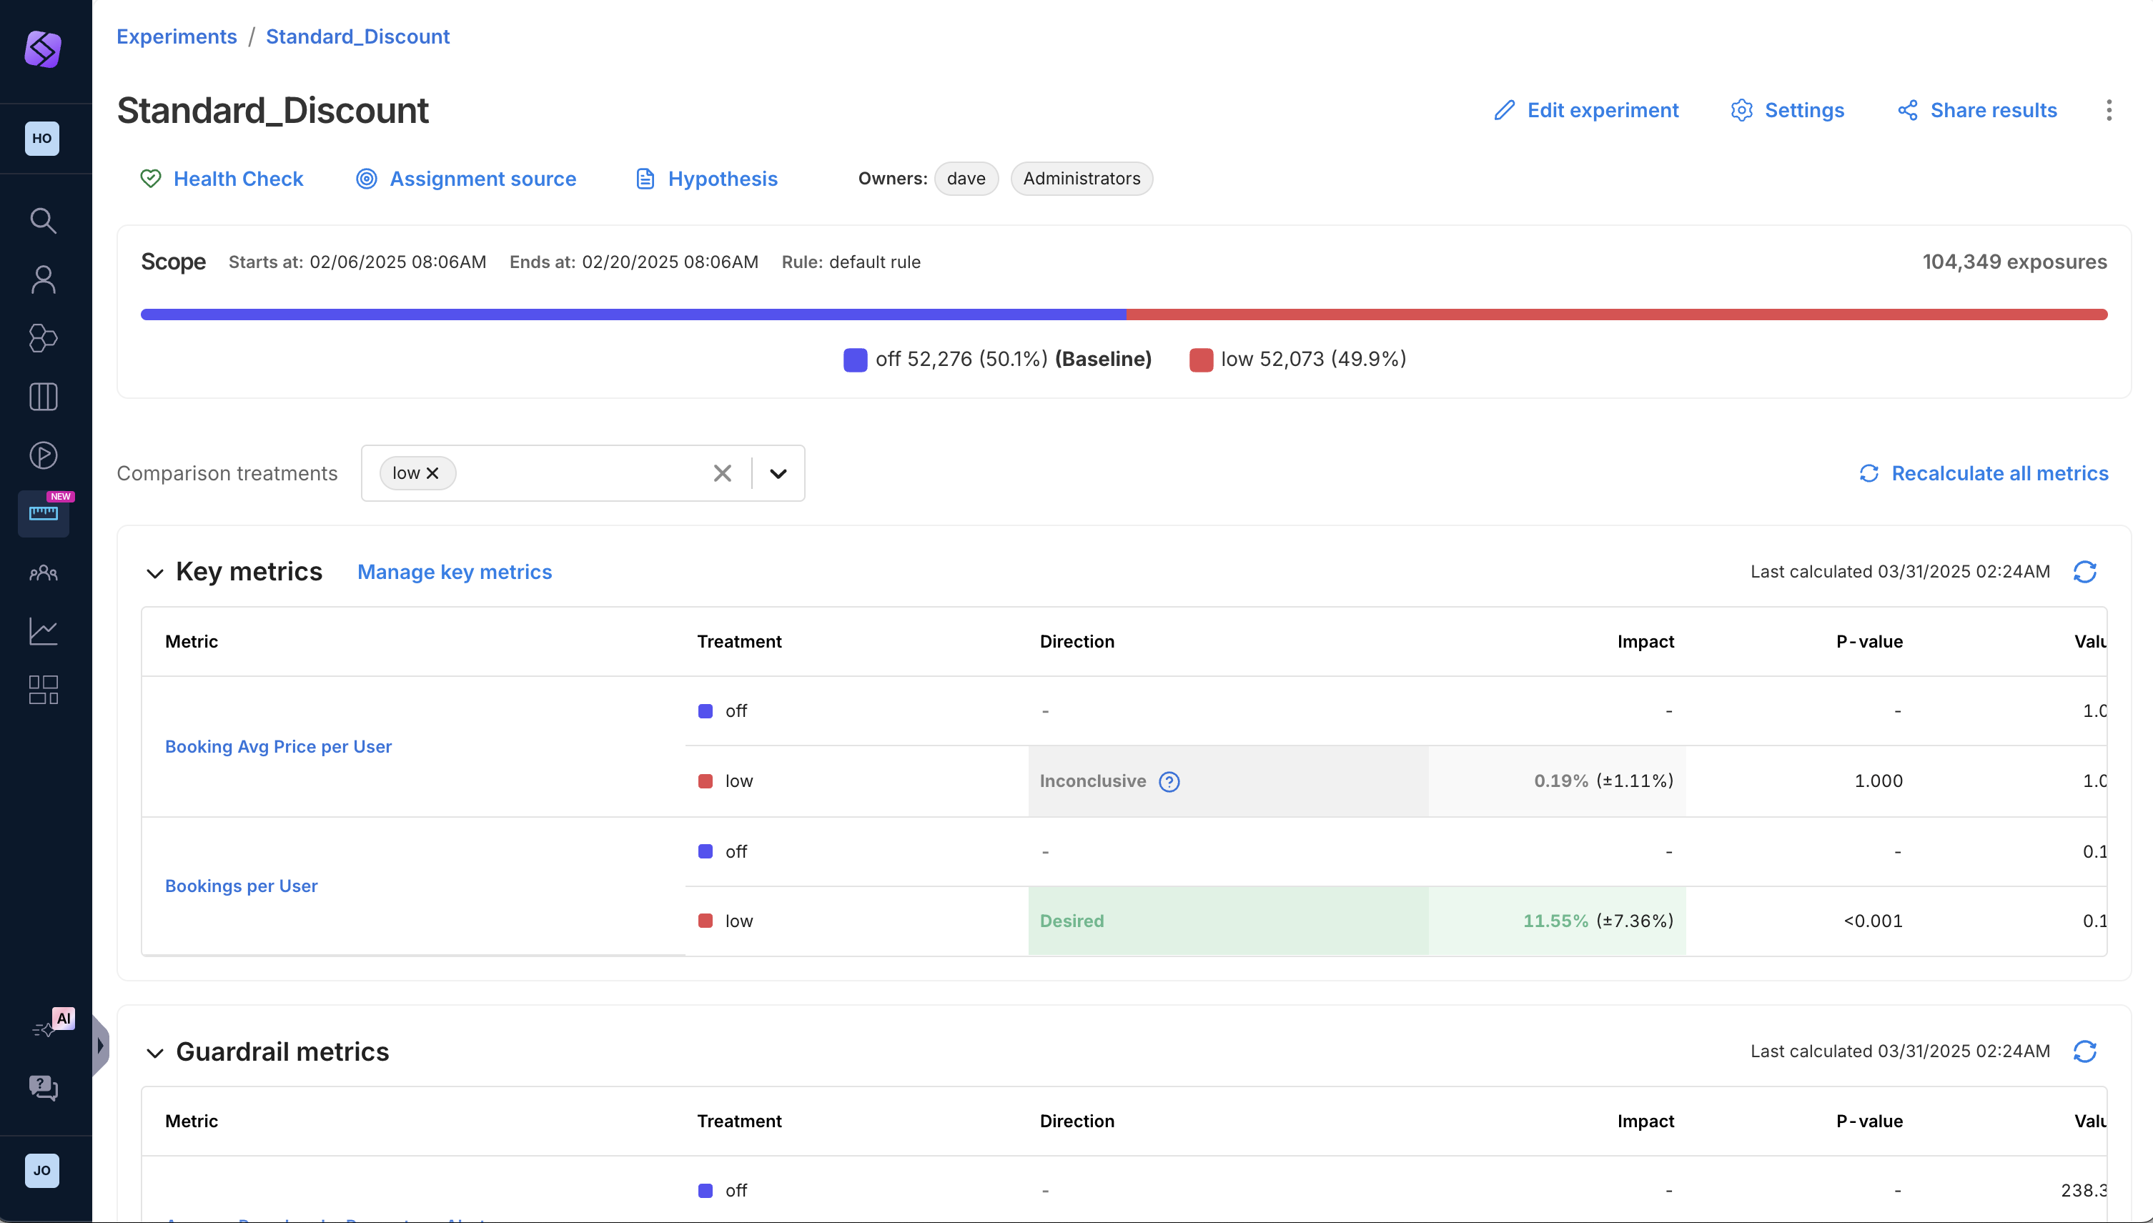Open the comparison treatments dropdown arrow
2153x1223 pixels.
coord(778,474)
